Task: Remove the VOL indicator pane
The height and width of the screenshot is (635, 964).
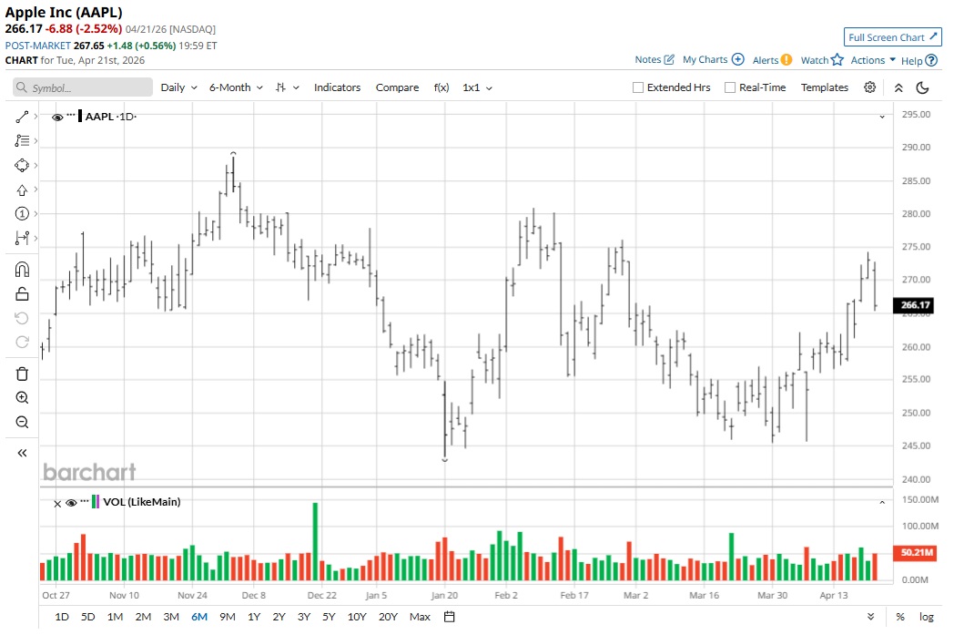Action: [57, 504]
